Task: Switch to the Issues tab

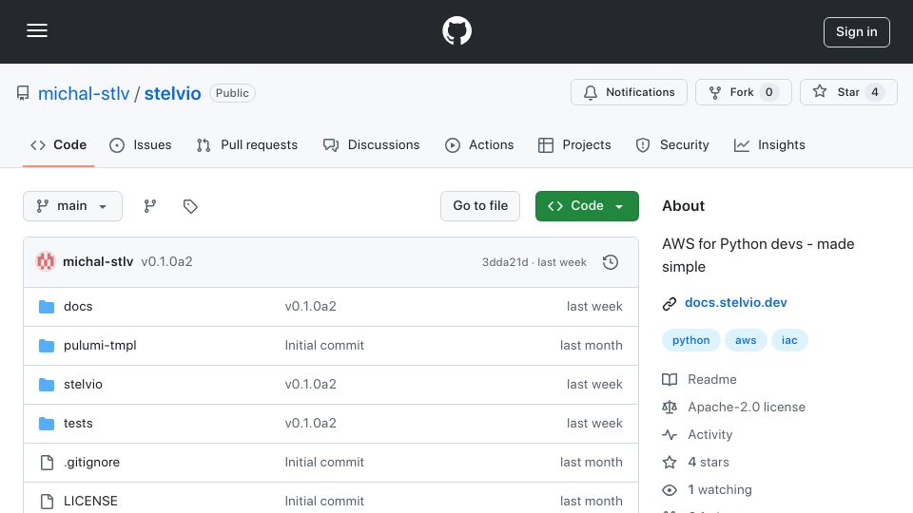Action: tap(141, 144)
